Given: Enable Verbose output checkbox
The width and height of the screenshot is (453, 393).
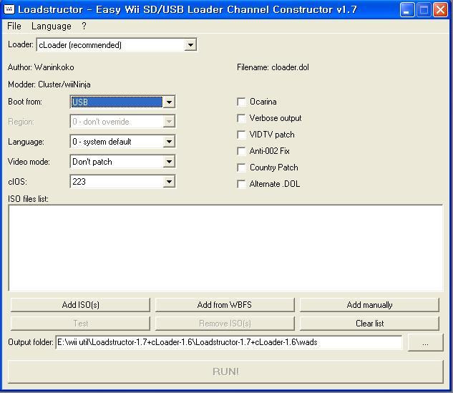Looking at the screenshot, I should click(x=241, y=118).
